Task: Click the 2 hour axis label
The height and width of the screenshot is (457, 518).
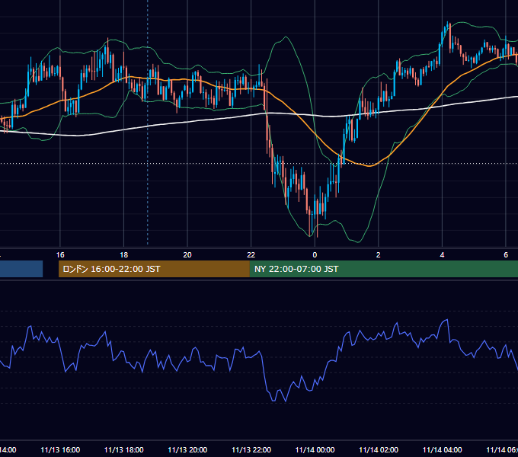Action: click(x=379, y=255)
